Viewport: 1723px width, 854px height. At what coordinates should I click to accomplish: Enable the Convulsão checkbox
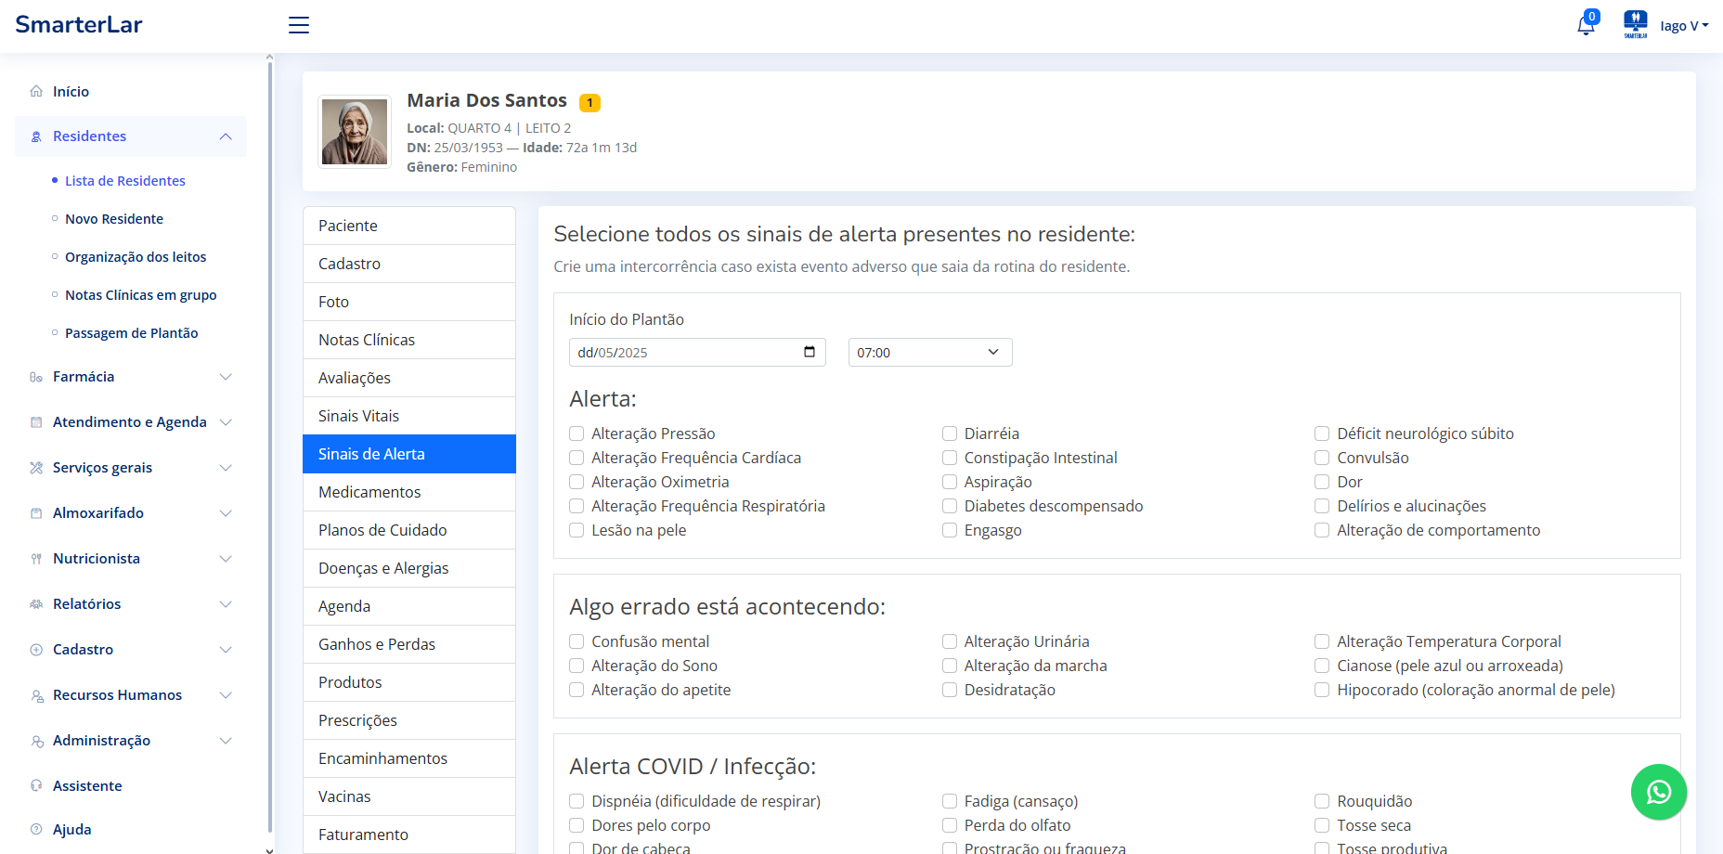pos(1322,458)
